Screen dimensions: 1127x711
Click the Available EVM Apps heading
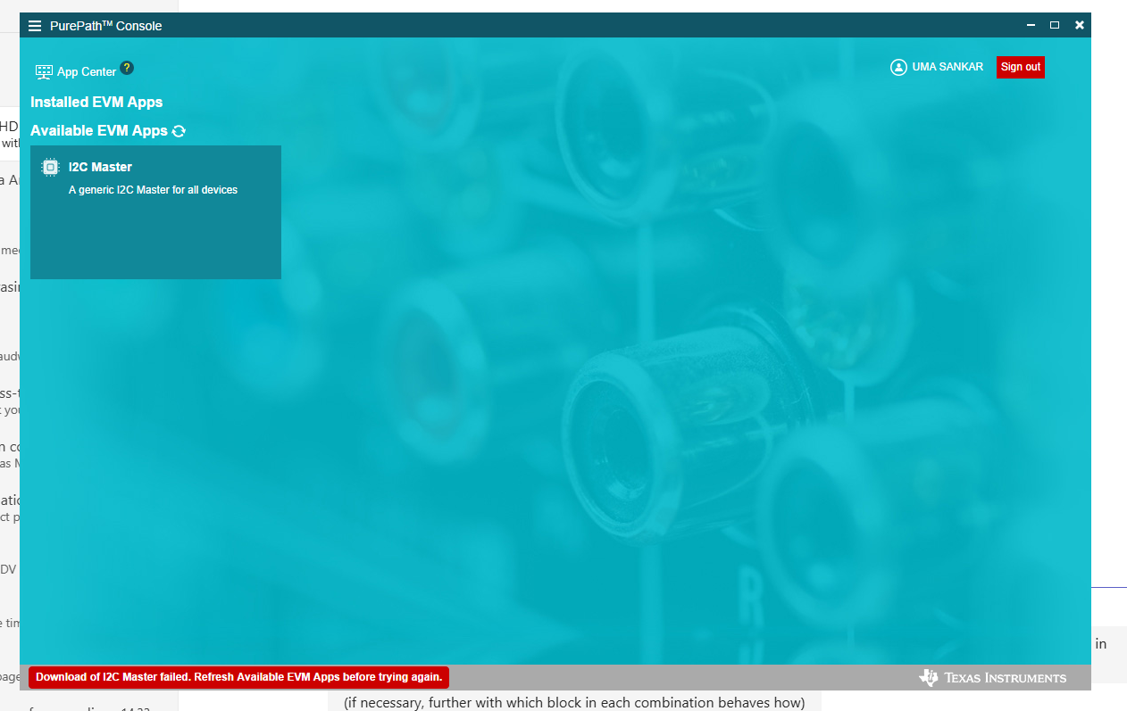[x=99, y=130]
